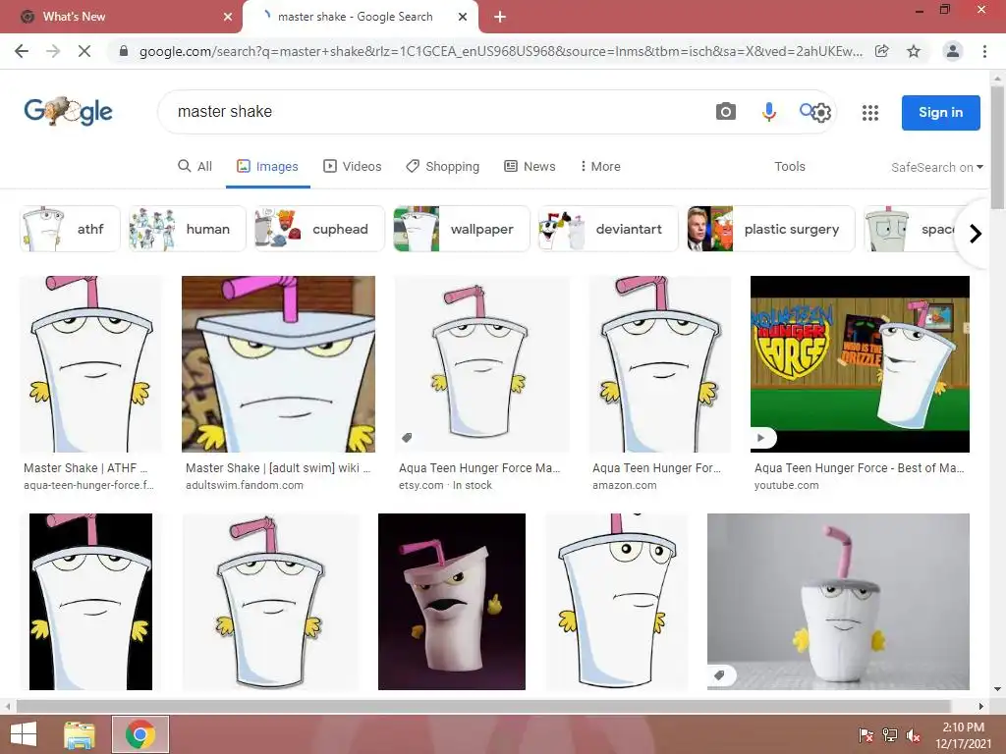Open the Master Shake ATHF fandom thumbnail

click(x=91, y=364)
